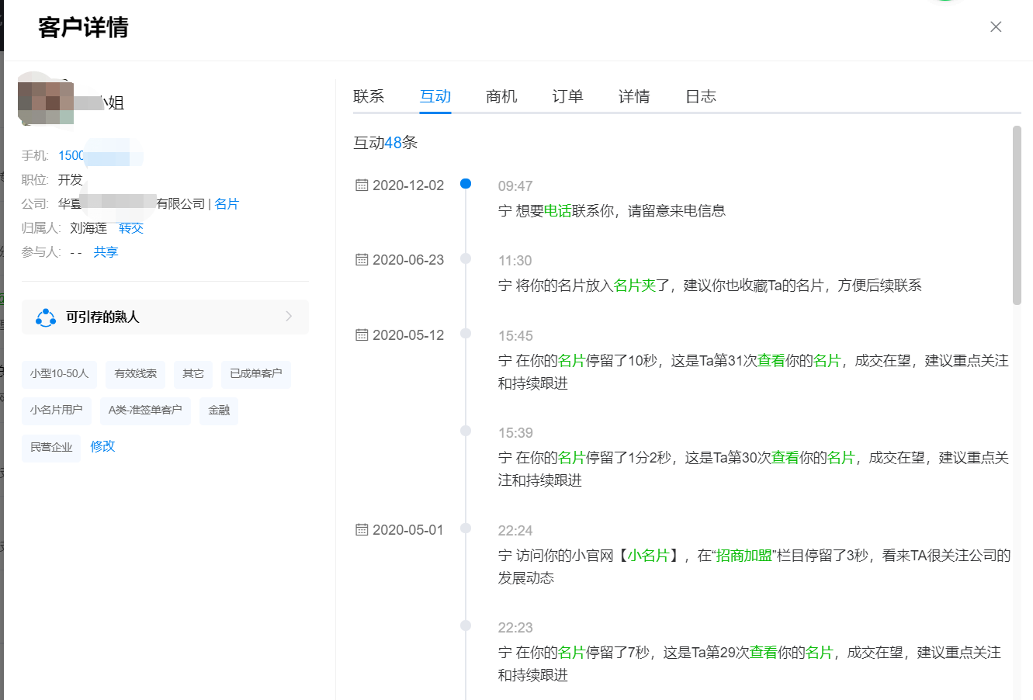Select the 订单 tab
Screen dimensions: 1033x700
click(567, 96)
